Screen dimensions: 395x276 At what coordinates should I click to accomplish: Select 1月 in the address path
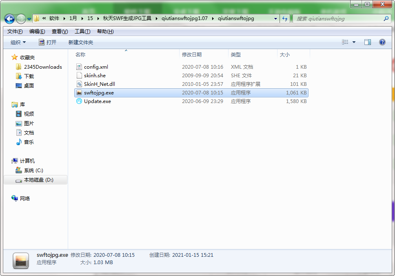click(73, 18)
